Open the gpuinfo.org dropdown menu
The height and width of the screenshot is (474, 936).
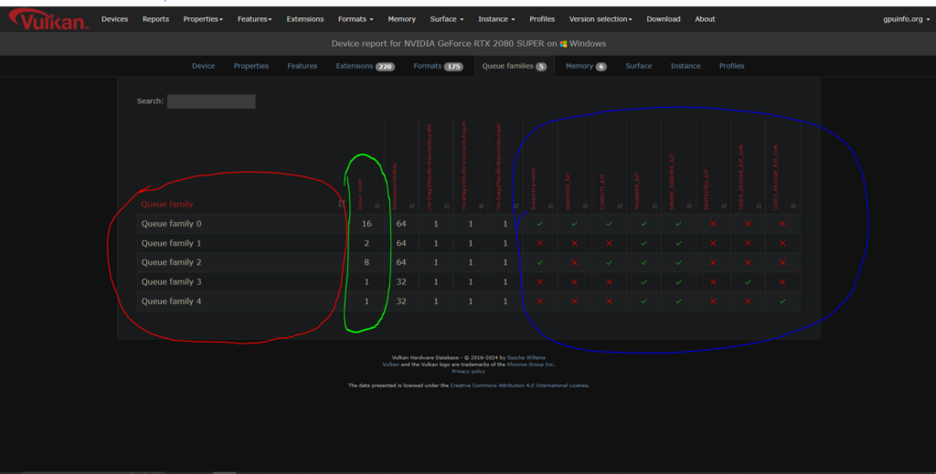point(906,19)
